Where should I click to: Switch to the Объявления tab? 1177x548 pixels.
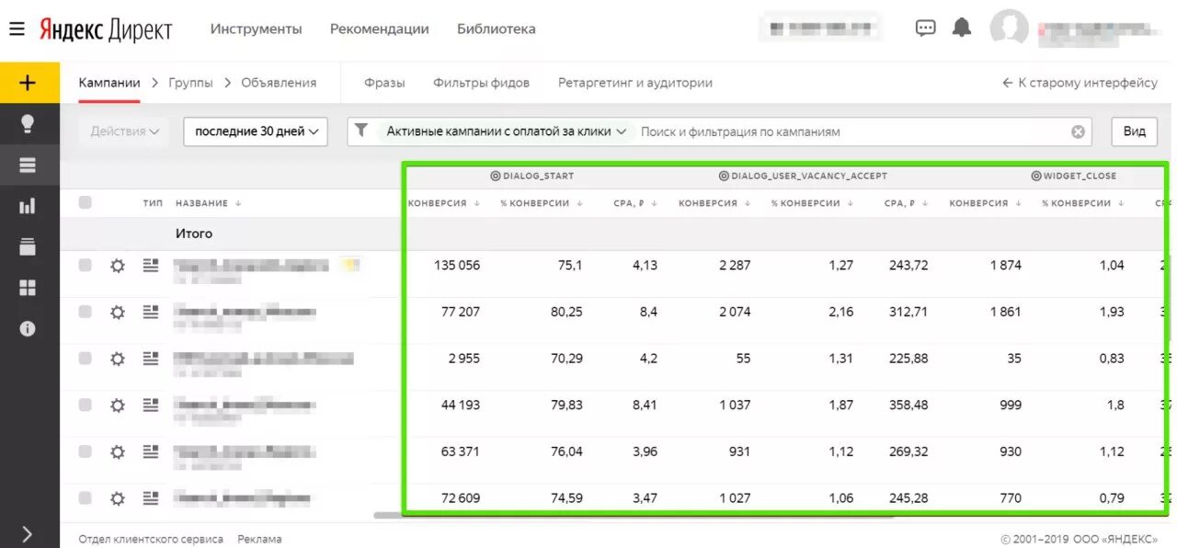(x=279, y=83)
